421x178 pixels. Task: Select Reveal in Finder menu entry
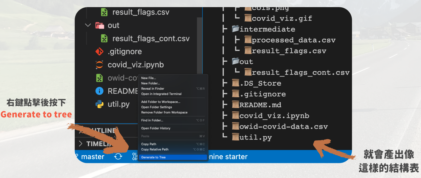tap(153, 88)
